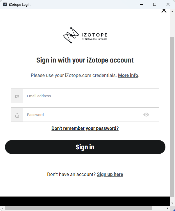The image size is (175, 211).
Task: Minimize the iZotope Login window
Action: pos(142,4)
